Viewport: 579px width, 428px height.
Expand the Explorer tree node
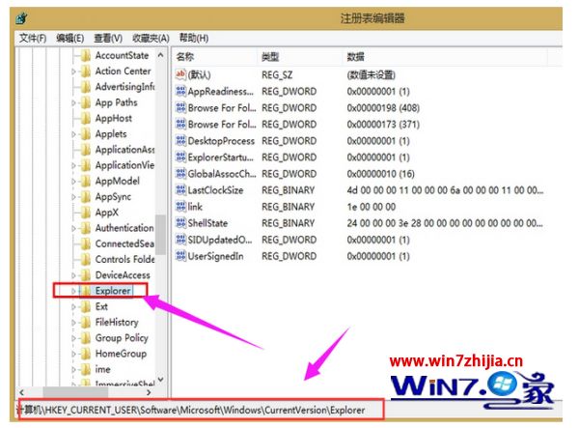tap(73, 291)
